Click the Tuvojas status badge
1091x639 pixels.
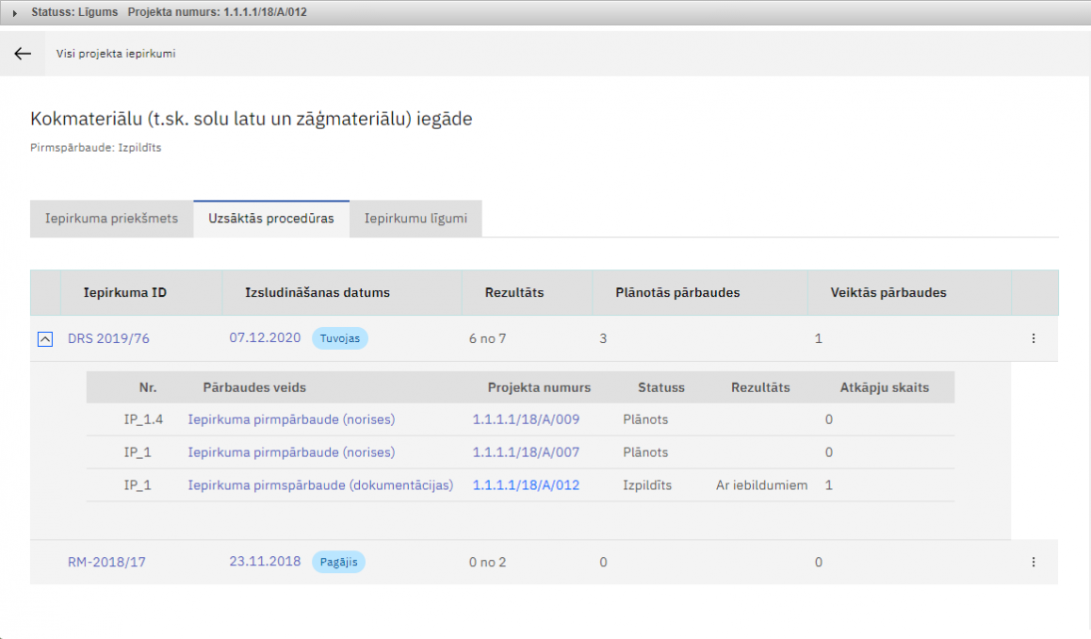[x=339, y=338]
